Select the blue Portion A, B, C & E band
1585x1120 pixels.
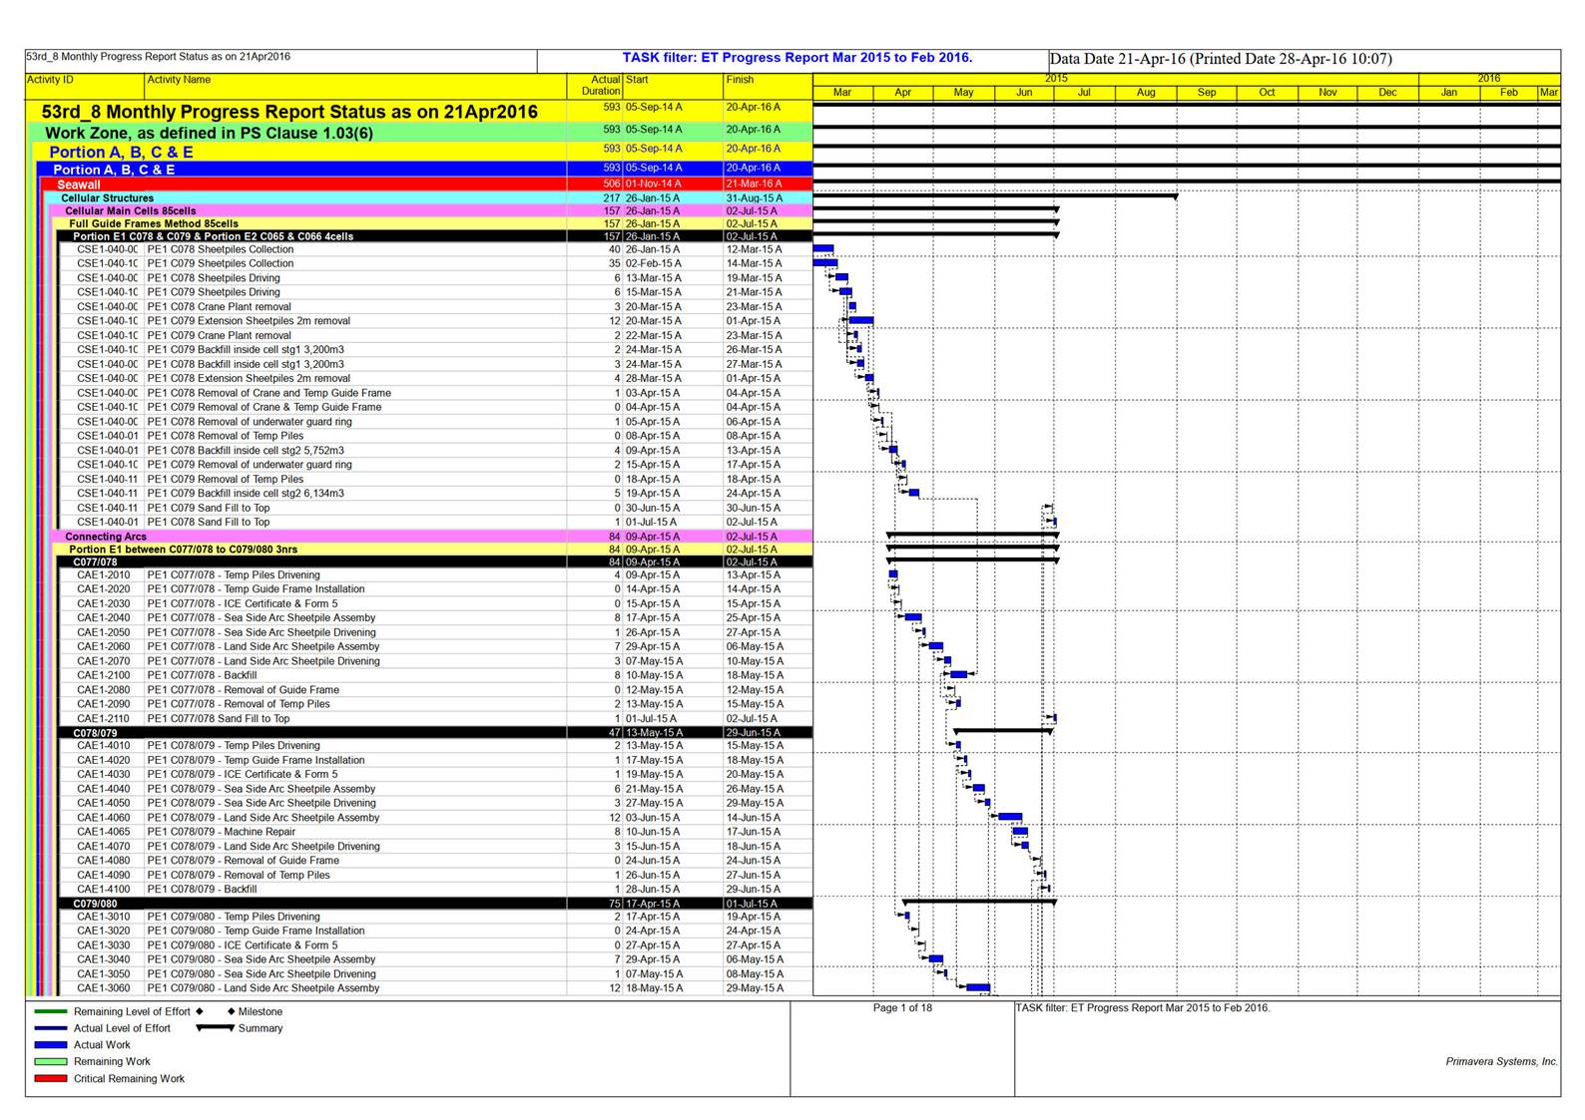pyautogui.click(x=425, y=170)
